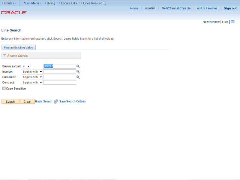Click Lines Invoiced breadcrumb item
Screen dimensions: 240x180
(93, 3)
